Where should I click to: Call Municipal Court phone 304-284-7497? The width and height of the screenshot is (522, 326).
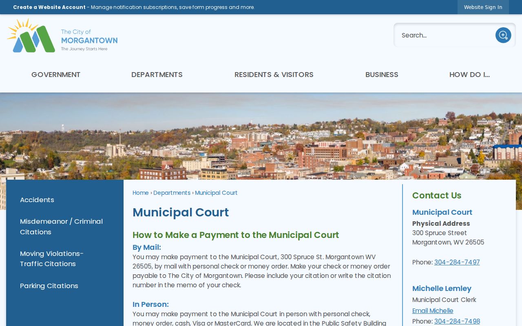point(457,262)
